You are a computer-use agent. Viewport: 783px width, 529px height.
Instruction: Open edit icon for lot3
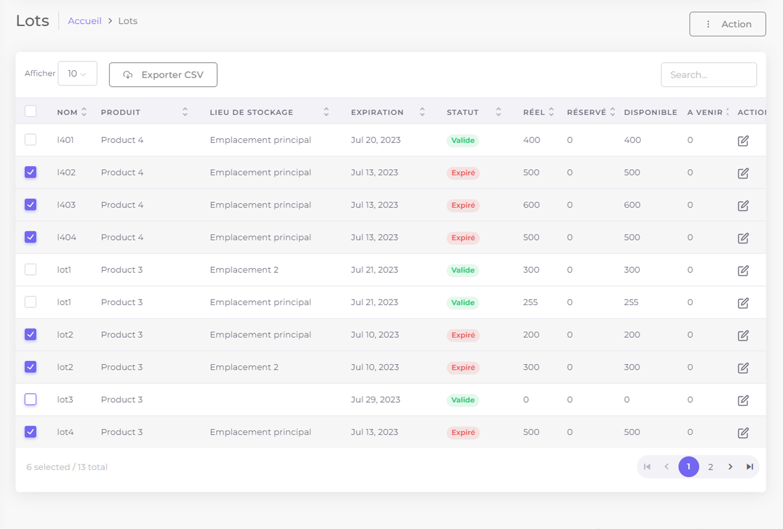coord(743,400)
